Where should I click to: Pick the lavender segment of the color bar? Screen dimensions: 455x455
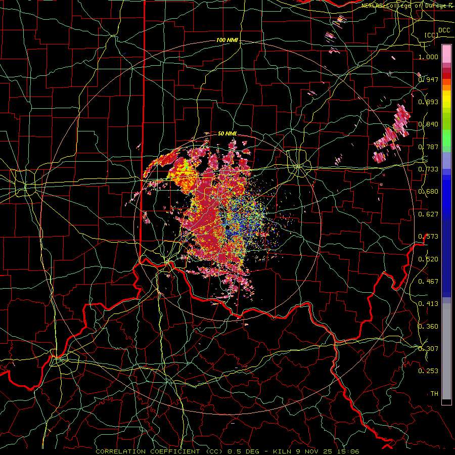[x=446, y=160]
